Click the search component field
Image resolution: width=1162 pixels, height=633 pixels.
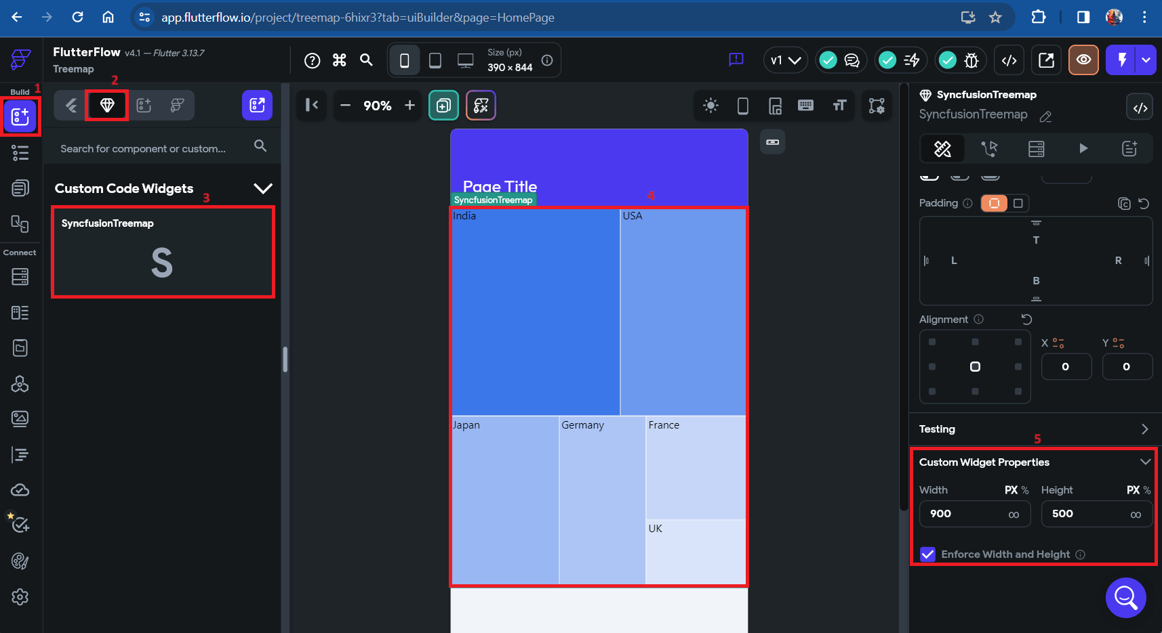coord(163,148)
